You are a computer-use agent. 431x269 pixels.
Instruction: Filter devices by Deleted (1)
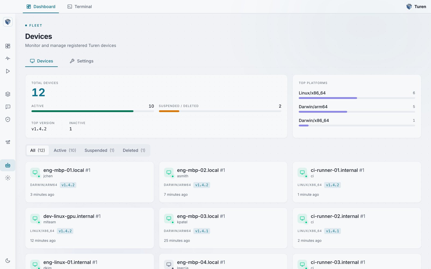pos(134,150)
